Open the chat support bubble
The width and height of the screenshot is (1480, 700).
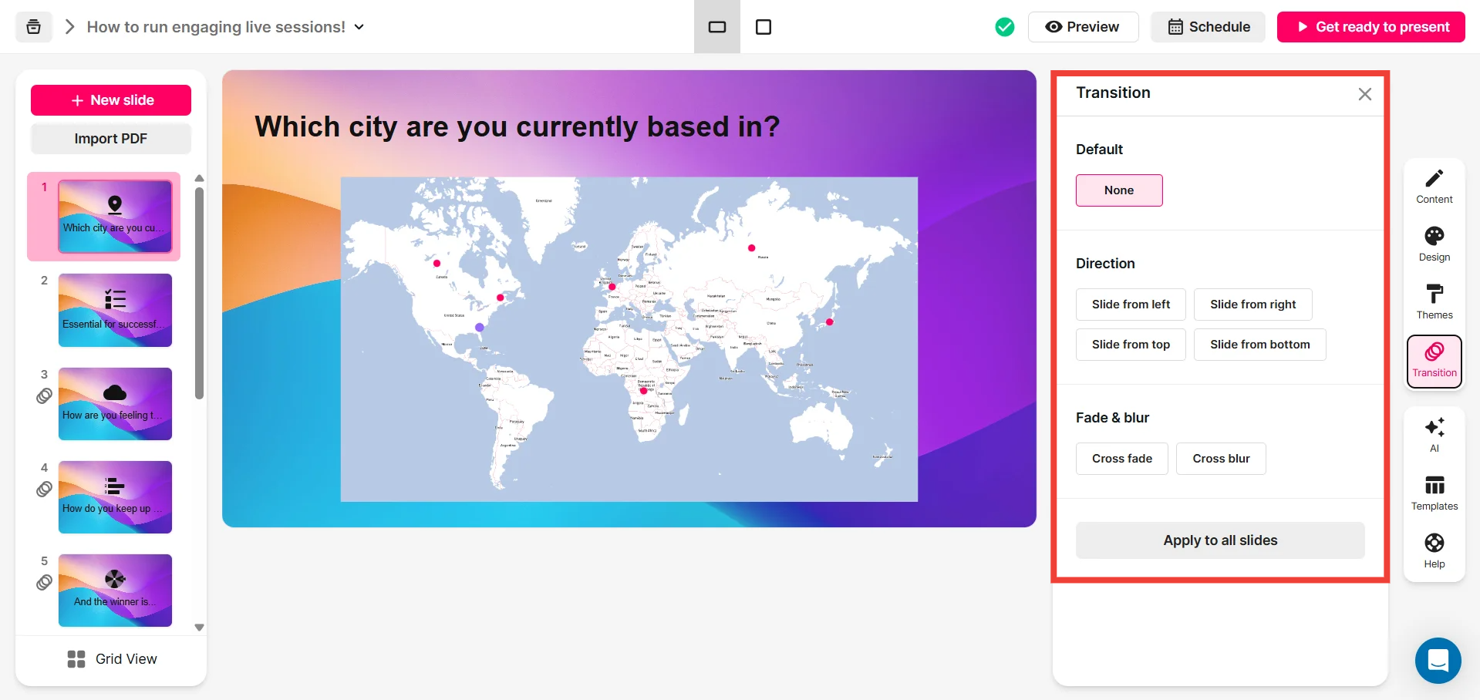[x=1438, y=661]
